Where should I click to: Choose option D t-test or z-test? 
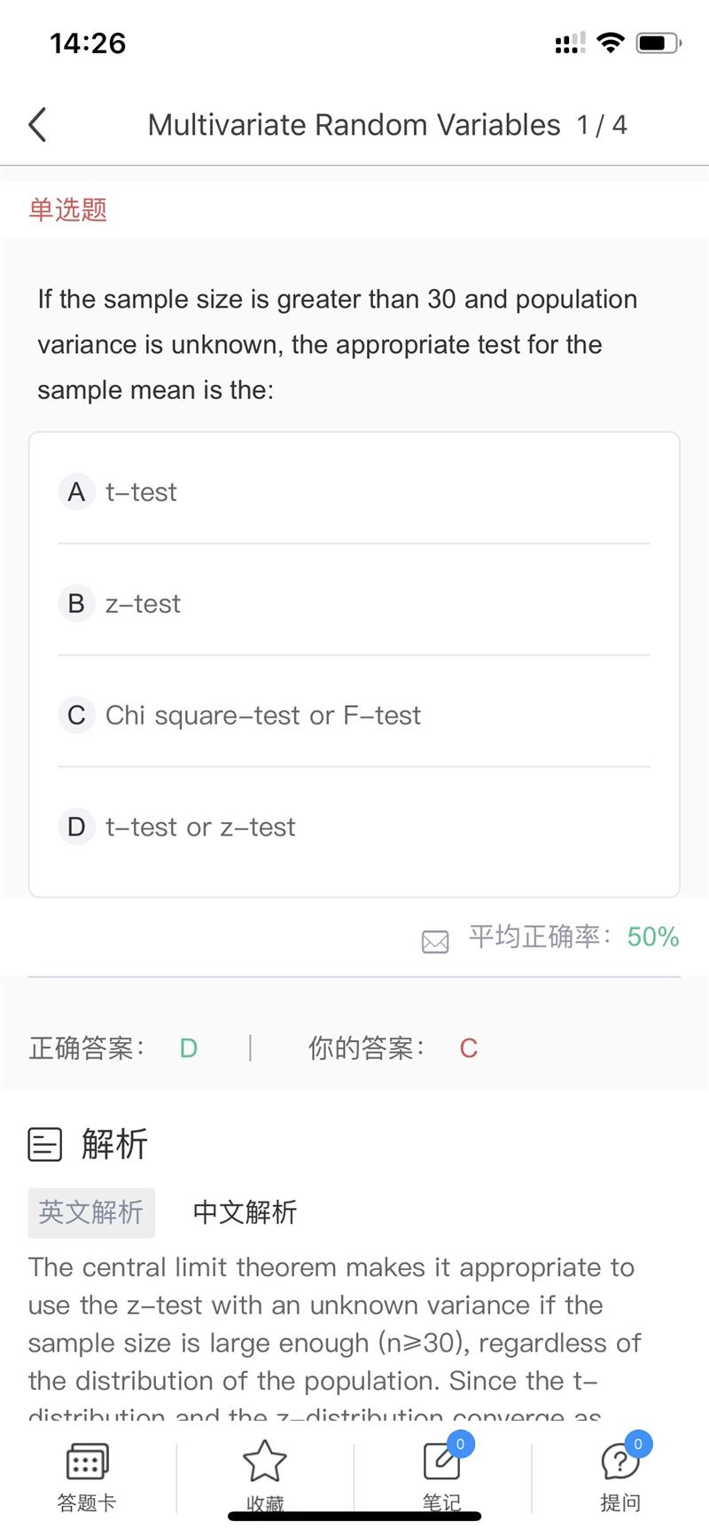coord(354,827)
